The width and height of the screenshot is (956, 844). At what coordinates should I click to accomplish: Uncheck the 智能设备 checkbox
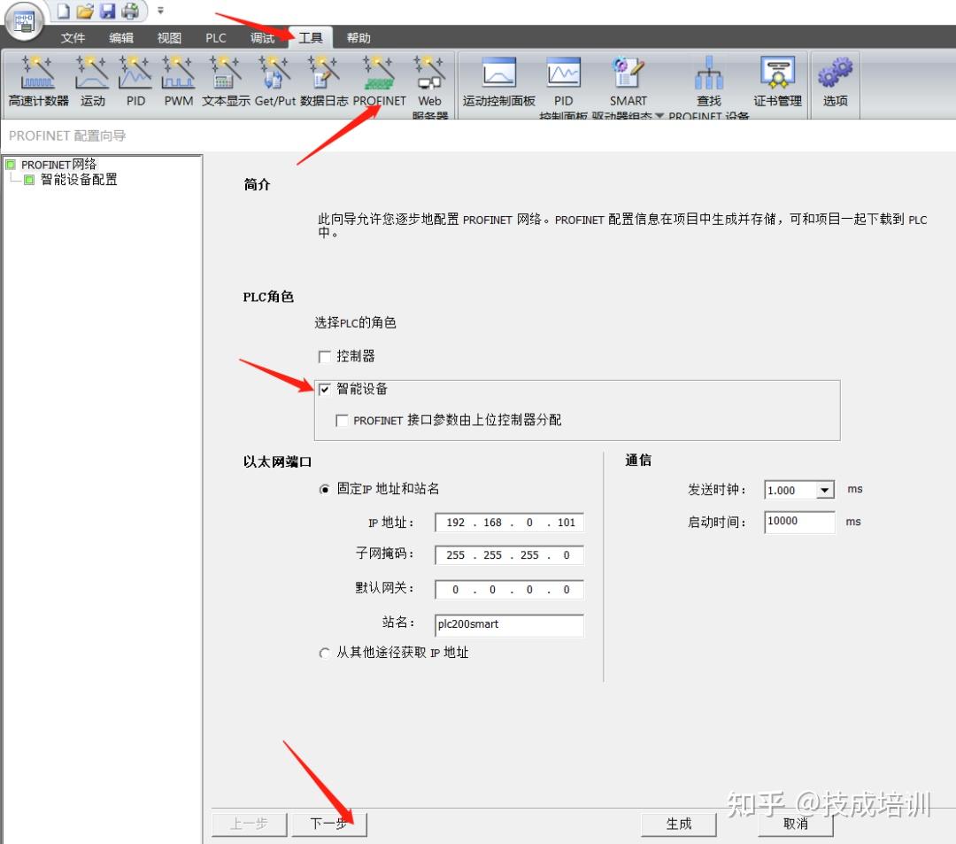[325, 389]
